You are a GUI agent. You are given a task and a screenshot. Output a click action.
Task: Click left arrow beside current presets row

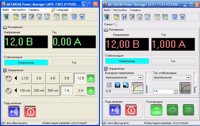[16, 90]
